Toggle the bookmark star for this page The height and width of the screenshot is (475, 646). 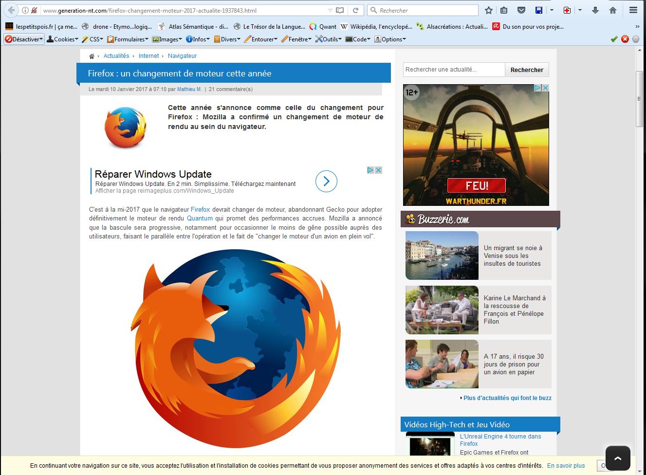[x=489, y=10]
